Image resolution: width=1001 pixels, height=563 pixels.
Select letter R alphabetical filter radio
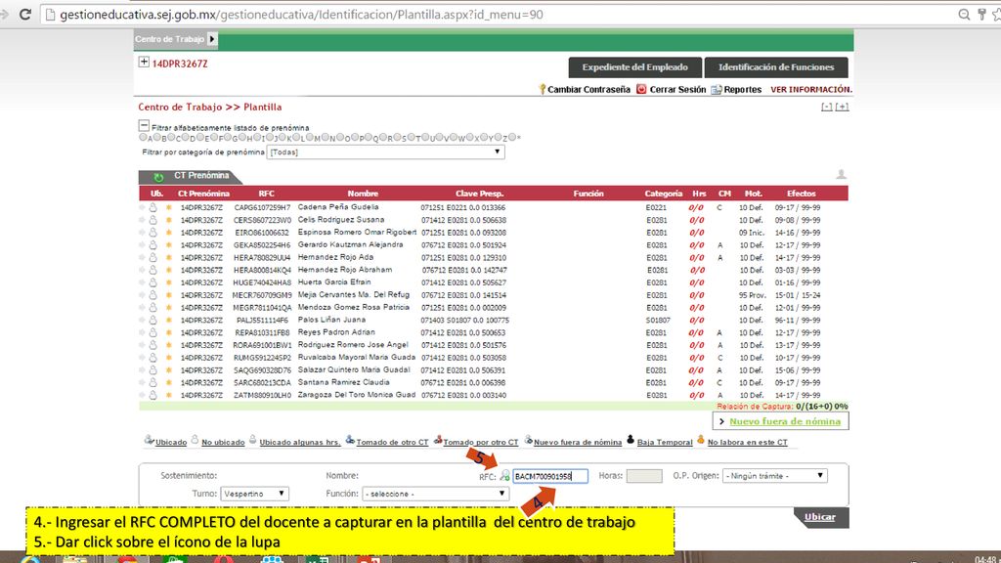pyautogui.click(x=383, y=137)
